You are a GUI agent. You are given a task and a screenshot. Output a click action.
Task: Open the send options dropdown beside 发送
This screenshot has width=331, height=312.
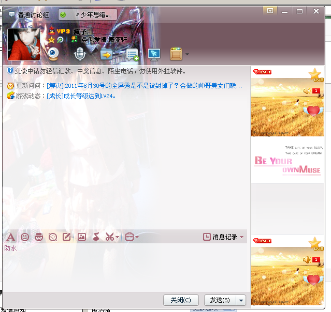tap(241, 300)
